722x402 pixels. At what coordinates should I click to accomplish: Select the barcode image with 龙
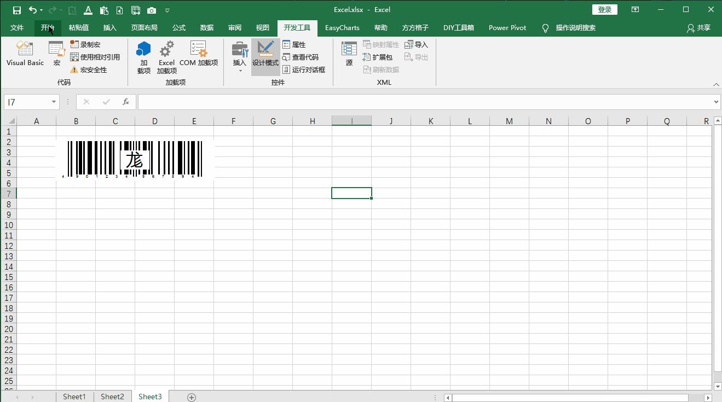coord(135,159)
